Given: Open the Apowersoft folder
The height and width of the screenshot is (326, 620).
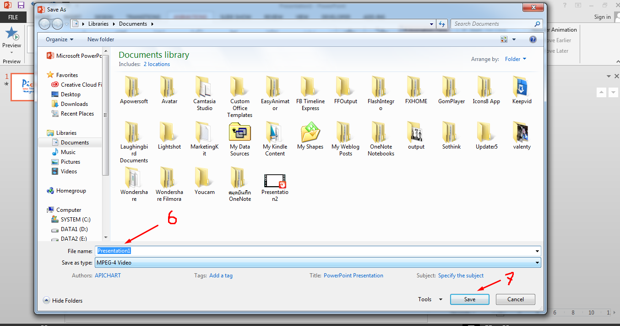Looking at the screenshot, I should click(x=134, y=91).
